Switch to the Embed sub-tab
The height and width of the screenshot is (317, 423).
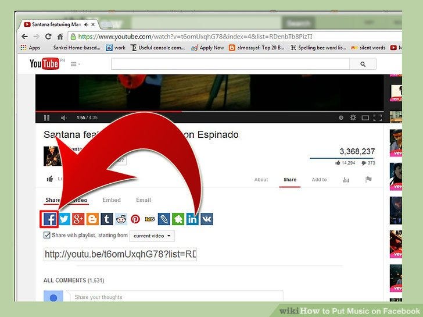pos(112,200)
